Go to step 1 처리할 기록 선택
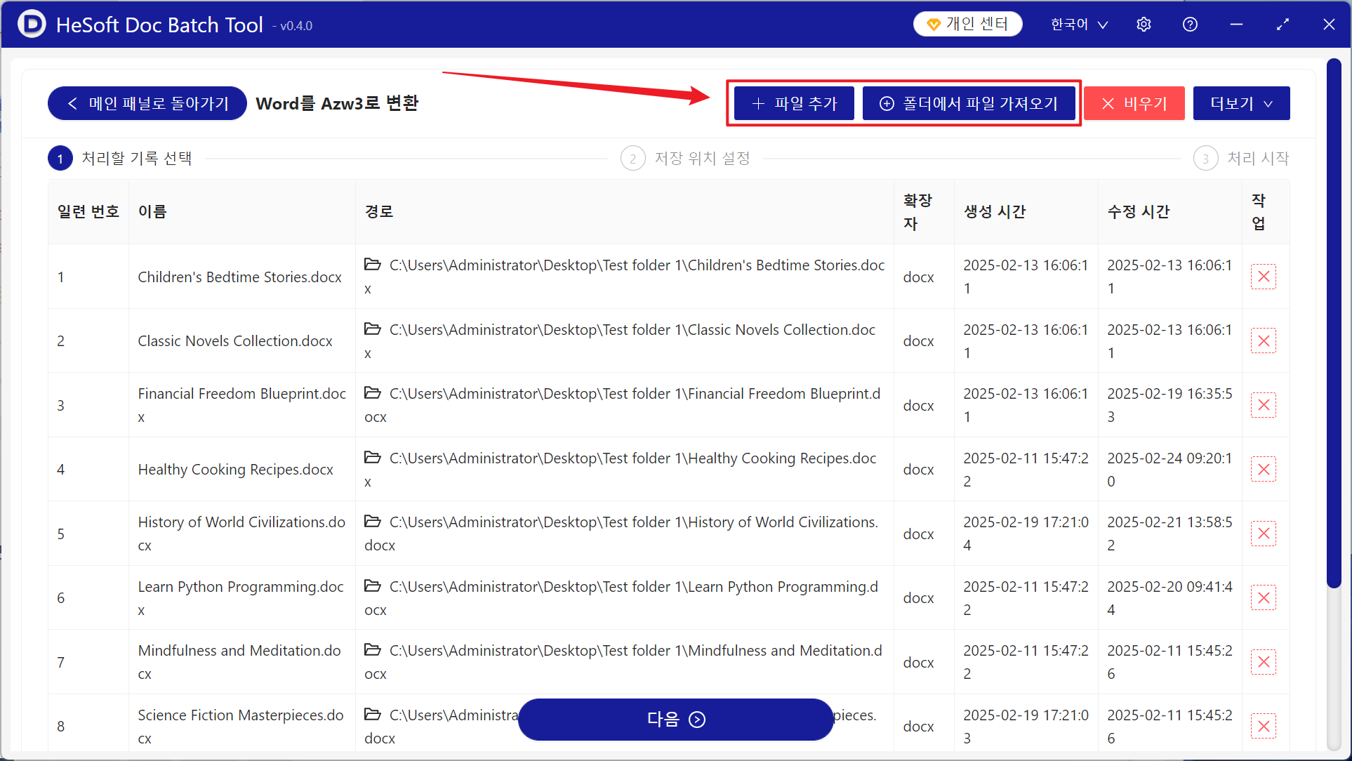The width and height of the screenshot is (1352, 761). (x=120, y=159)
